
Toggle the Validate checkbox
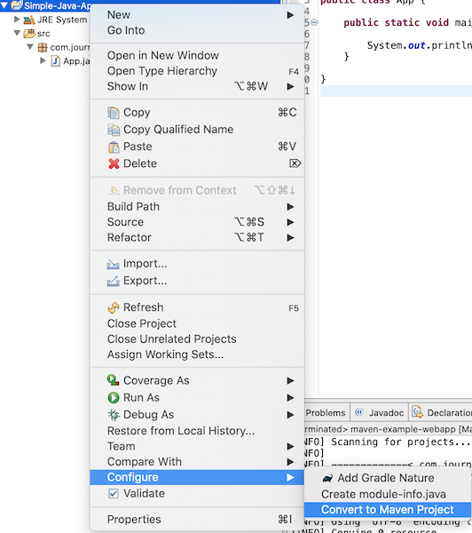(114, 494)
